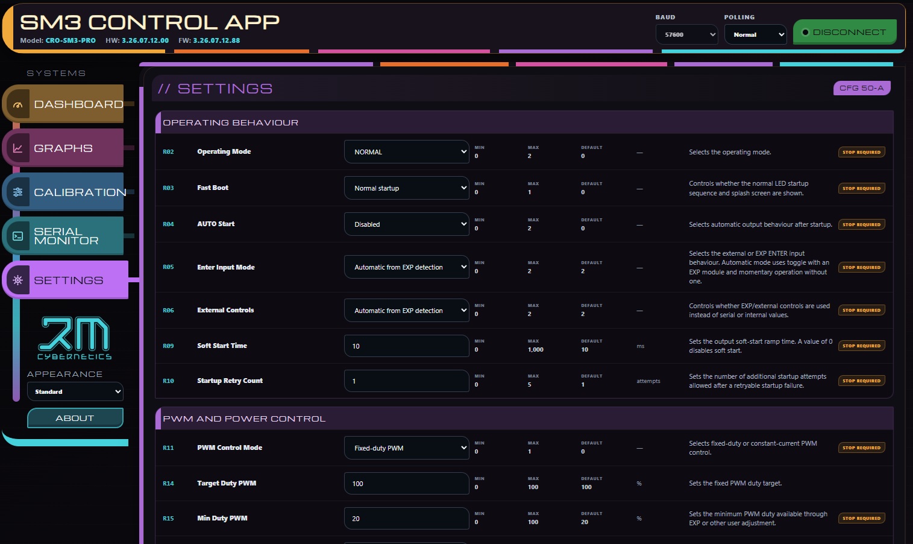Open the Polling dropdown

(x=756, y=34)
